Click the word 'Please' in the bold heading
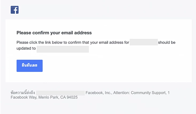The height and width of the screenshot is (114, 196). [x=24, y=33]
